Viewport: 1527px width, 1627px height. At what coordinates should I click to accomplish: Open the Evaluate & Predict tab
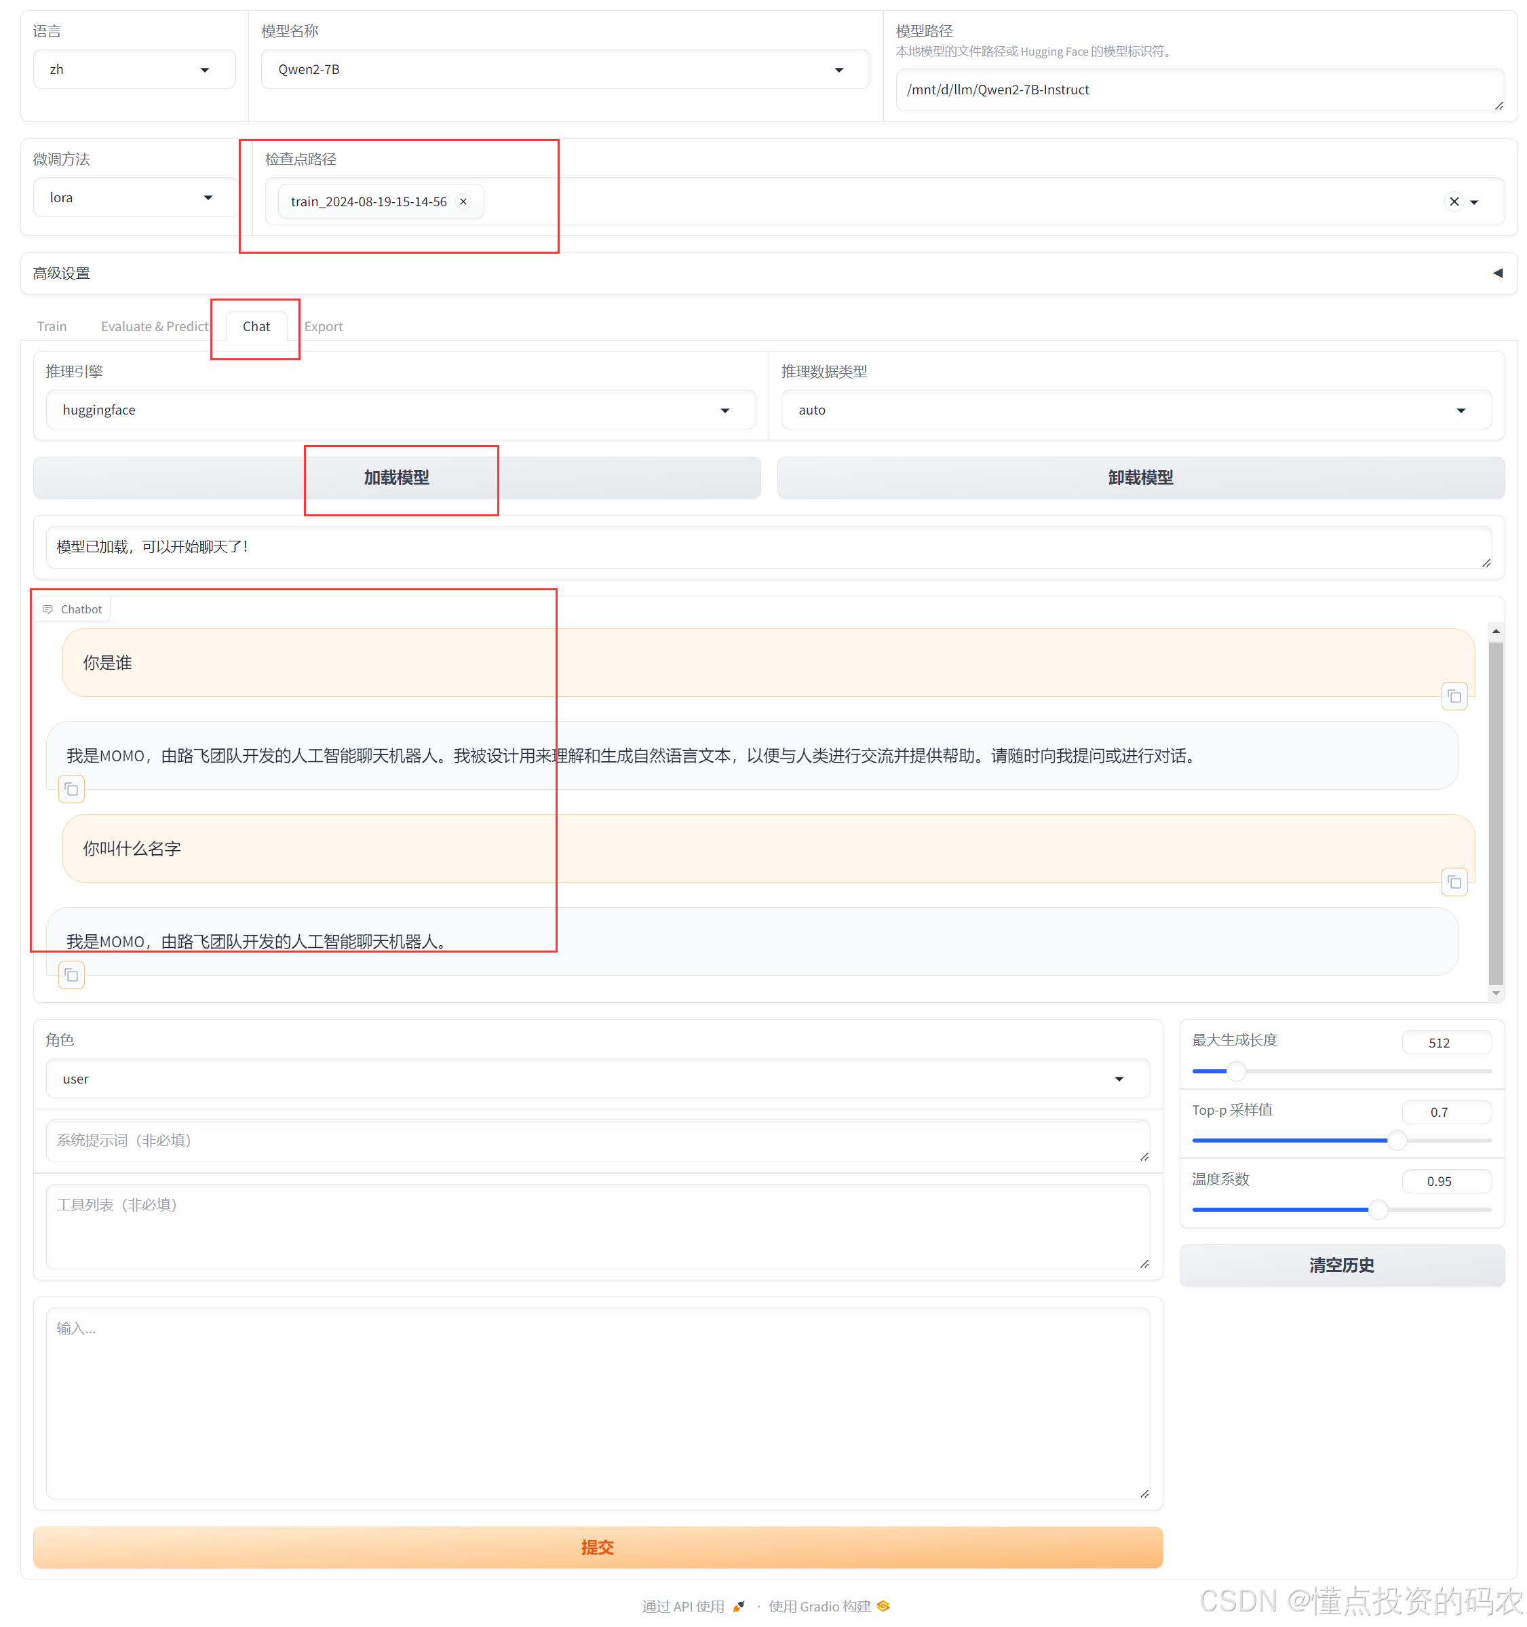(x=155, y=326)
